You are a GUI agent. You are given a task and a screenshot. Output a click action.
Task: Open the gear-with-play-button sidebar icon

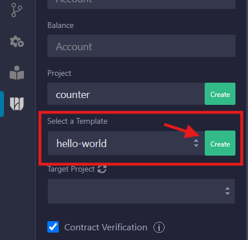pos(17,42)
